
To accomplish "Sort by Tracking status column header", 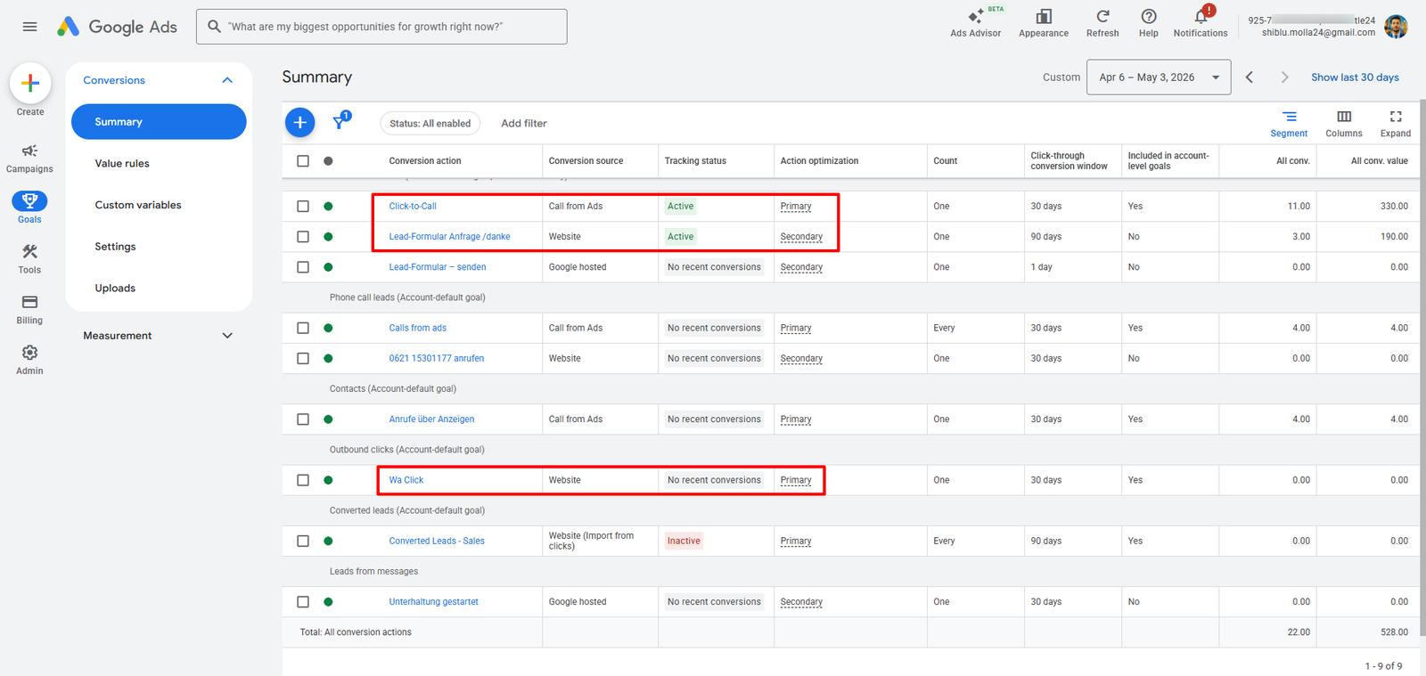I will point(695,161).
